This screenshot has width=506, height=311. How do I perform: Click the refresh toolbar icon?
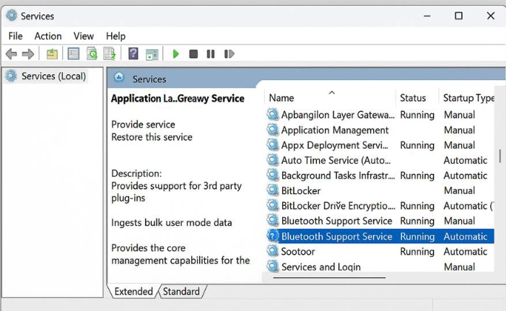tap(92, 54)
